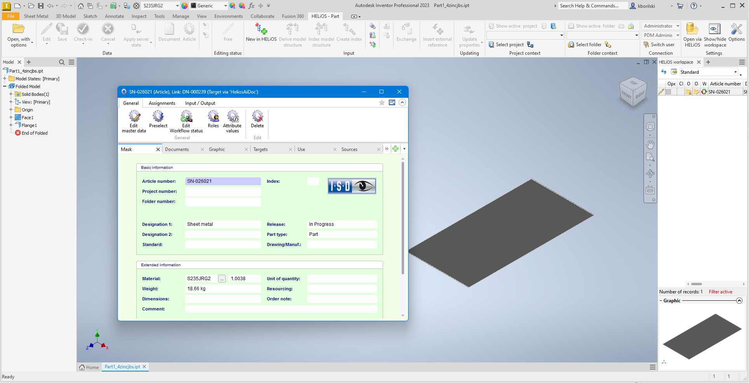749x383 pixels.
Task: Open Attribute values tool
Action: tap(232, 122)
